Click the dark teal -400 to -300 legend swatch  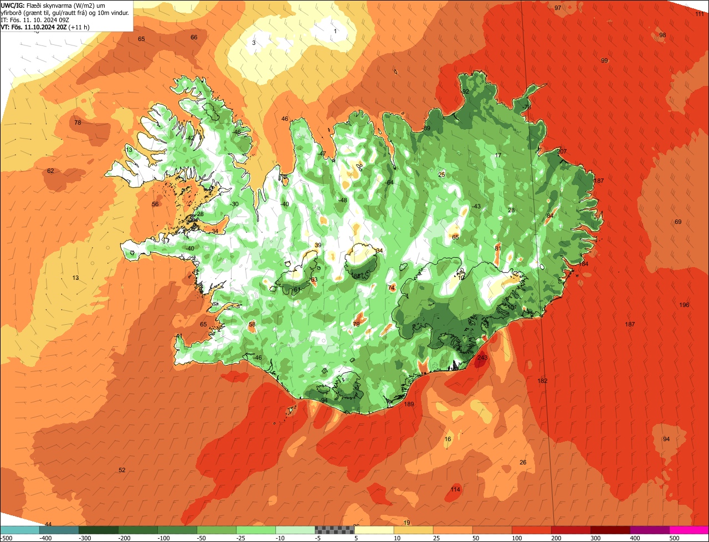click(59, 530)
